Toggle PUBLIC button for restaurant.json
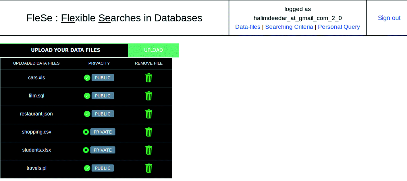 click(103, 114)
